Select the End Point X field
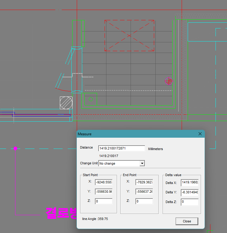 (x=144, y=182)
